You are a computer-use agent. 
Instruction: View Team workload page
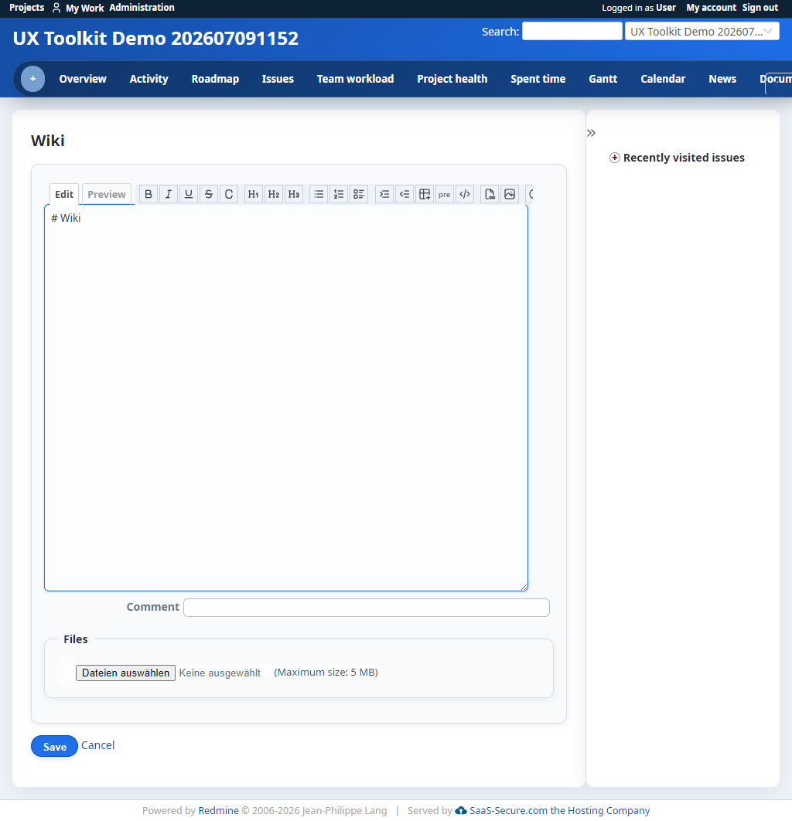click(x=355, y=79)
